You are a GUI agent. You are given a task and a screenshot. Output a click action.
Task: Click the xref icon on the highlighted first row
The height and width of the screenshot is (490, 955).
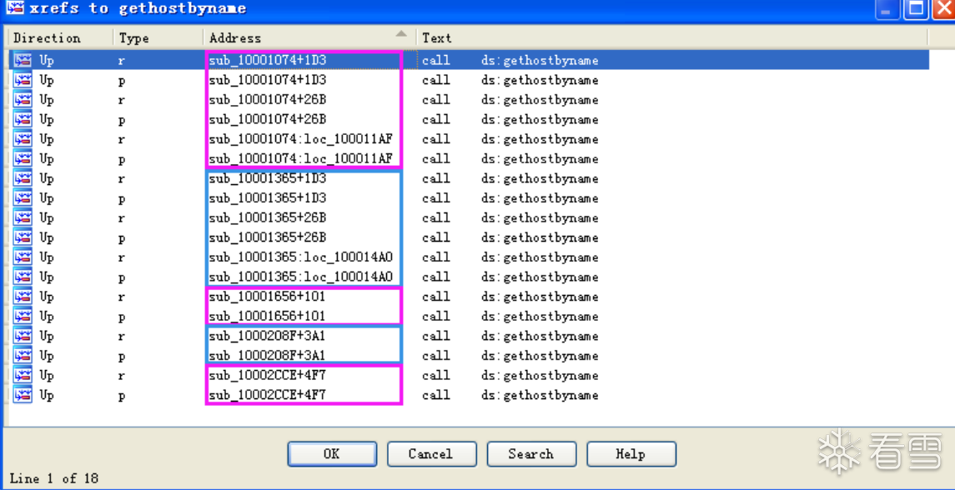pos(23,60)
